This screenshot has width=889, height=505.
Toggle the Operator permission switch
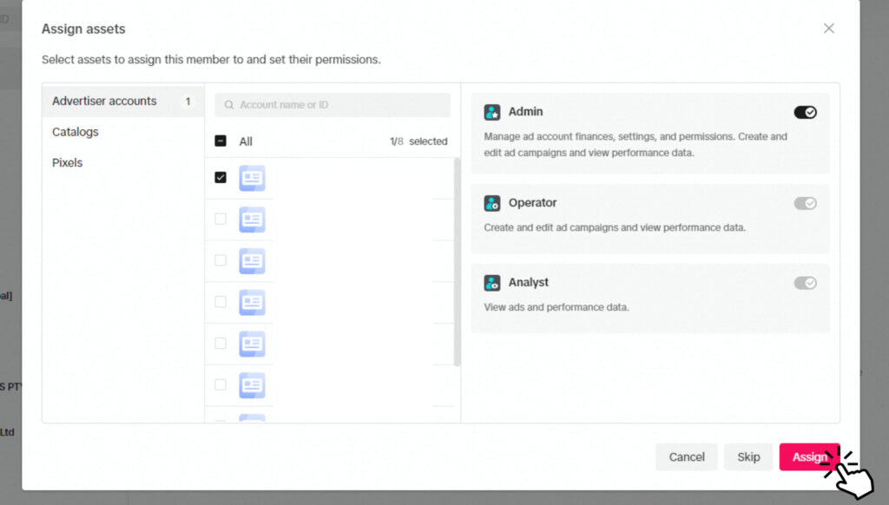805,203
